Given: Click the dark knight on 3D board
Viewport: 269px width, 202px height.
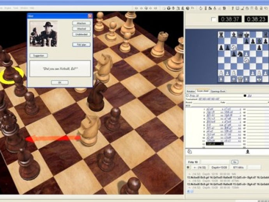Looking at the screenshot, I should (x=96, y=96).
